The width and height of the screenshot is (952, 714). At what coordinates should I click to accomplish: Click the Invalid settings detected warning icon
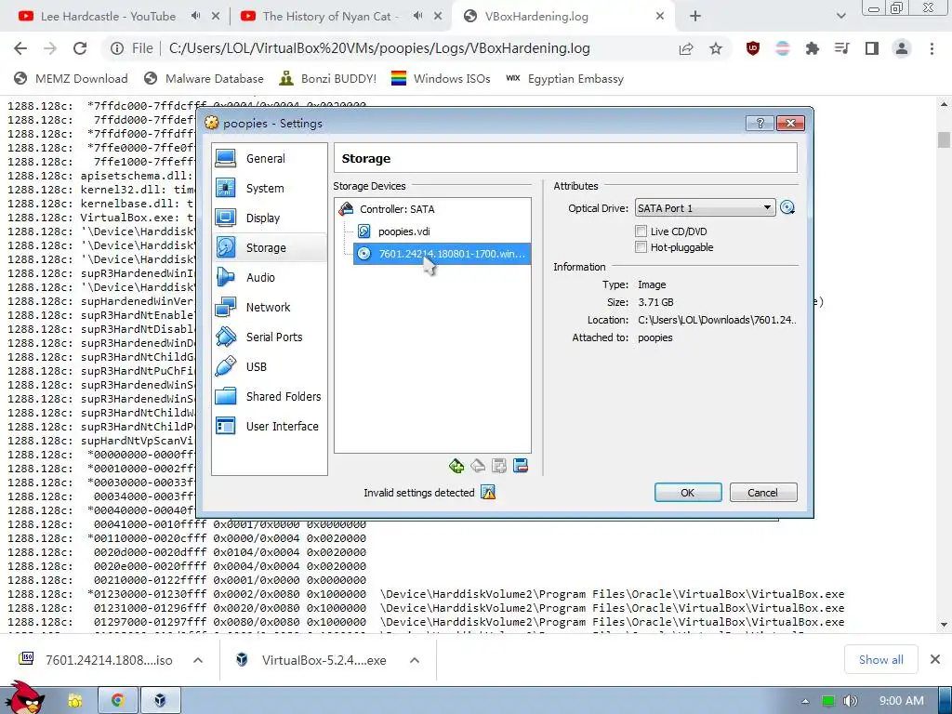coord(488,493)
